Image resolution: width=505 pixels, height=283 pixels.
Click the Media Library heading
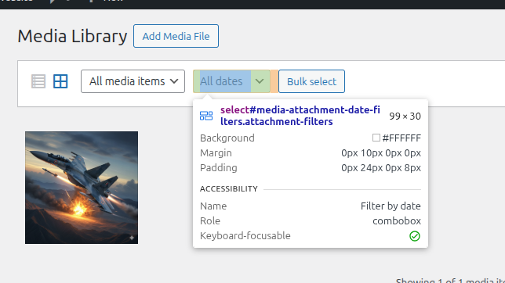(72, 36)
